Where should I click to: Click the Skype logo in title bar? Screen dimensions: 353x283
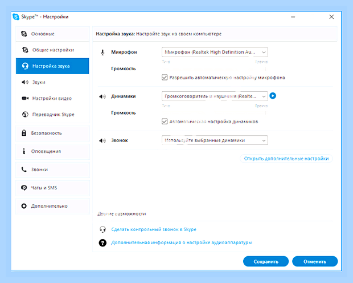(x=16, y=17)
